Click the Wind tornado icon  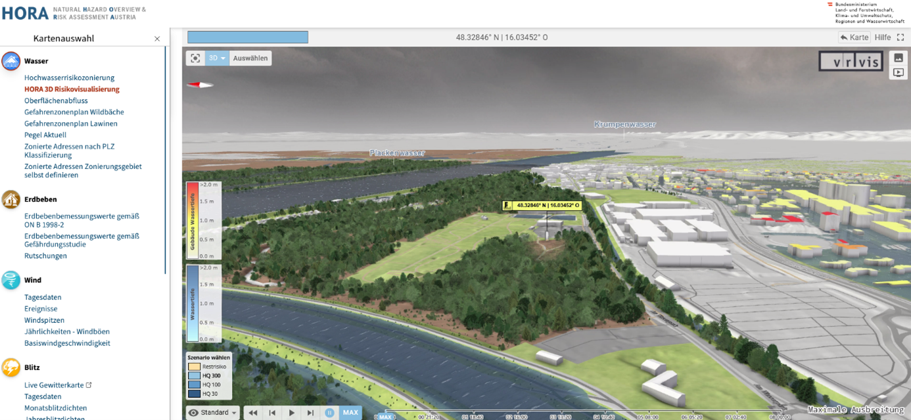point(11,280)
